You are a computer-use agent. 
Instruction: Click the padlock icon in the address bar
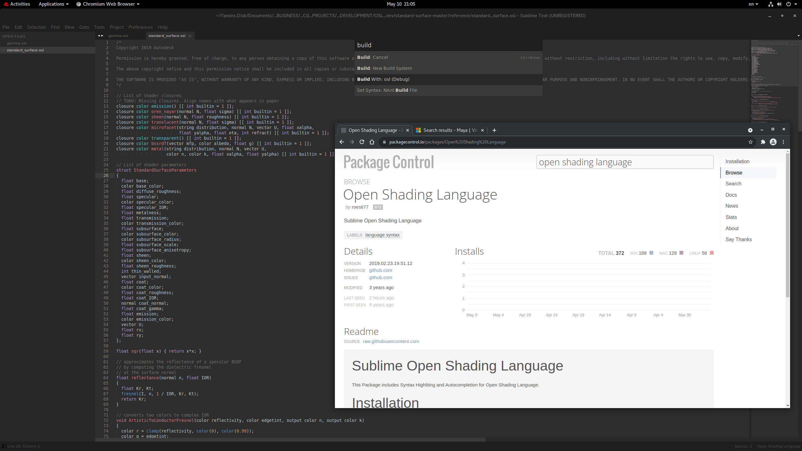click(384, 142)
